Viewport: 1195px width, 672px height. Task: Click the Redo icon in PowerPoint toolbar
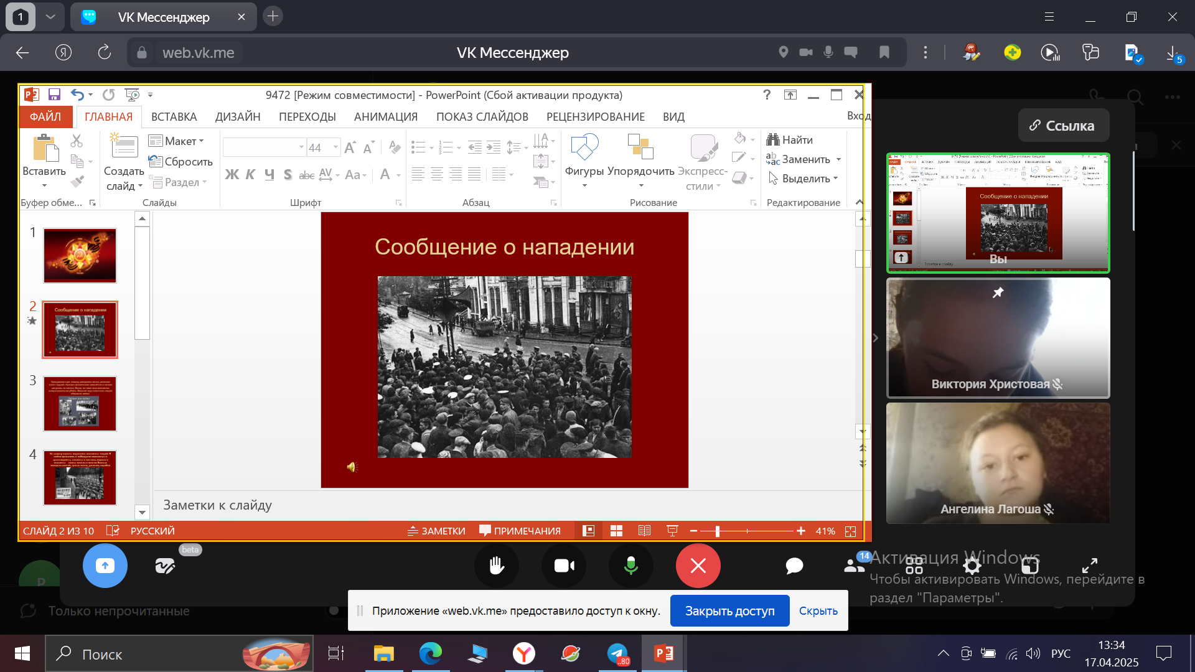point(108,95)
